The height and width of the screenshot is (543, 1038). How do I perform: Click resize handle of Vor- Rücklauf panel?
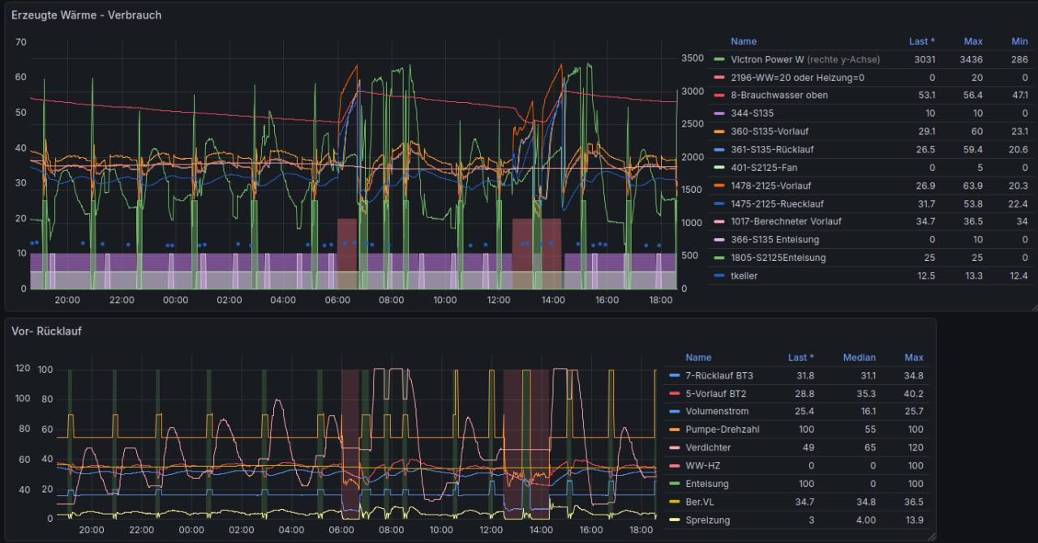click(932, 537)
